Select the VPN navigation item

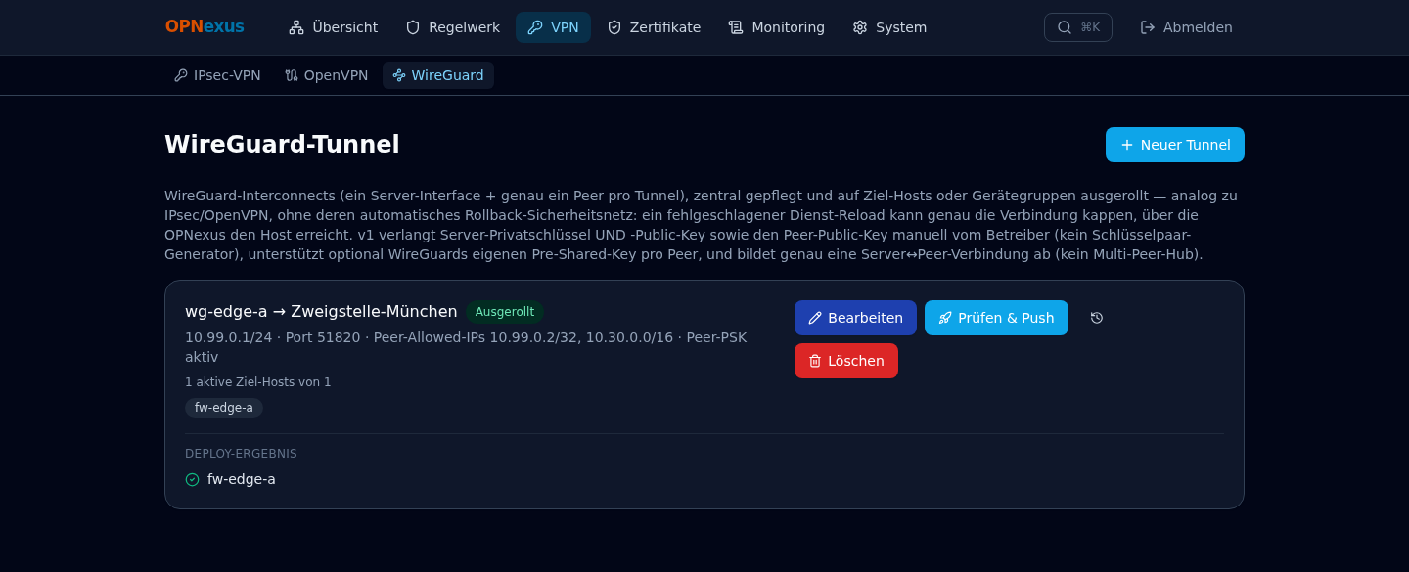(553, 27)
